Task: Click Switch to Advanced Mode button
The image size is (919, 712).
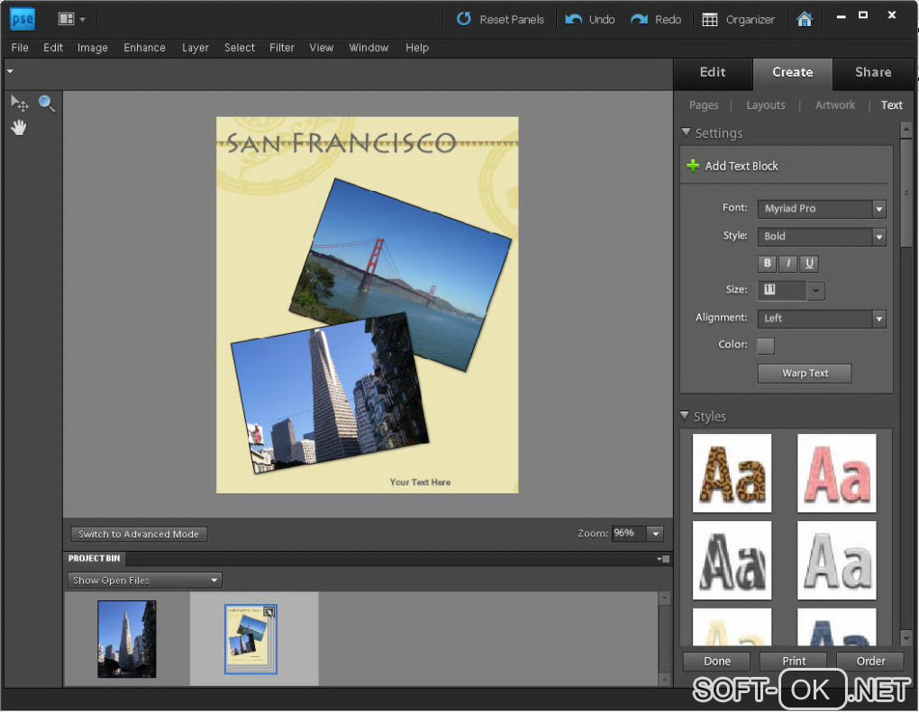Action: tap(139, 535)
